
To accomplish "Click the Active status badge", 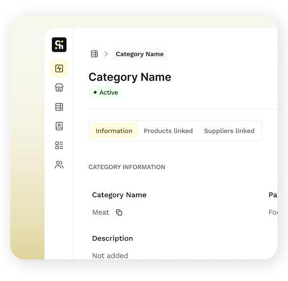I will (x=106, y=92).
